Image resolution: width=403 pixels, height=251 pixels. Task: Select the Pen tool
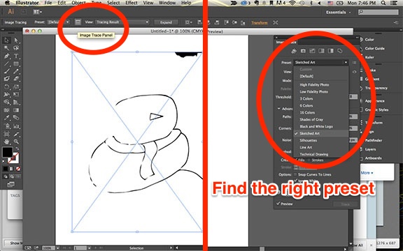(x=6, y=56)
